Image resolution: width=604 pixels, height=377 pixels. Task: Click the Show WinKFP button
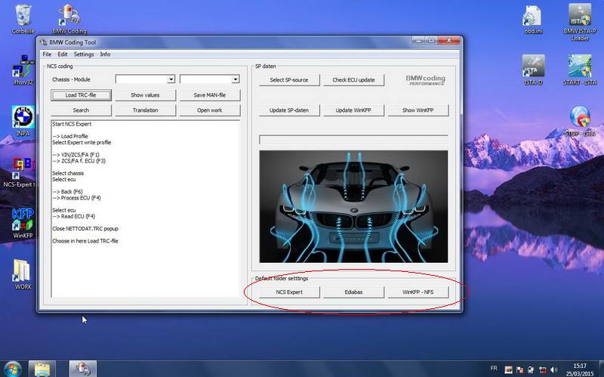418,110
